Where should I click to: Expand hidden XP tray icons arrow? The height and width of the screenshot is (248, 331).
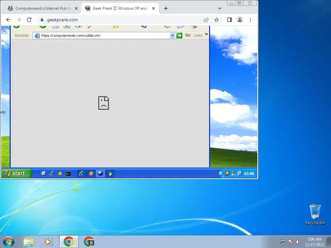tap(221, 173)
